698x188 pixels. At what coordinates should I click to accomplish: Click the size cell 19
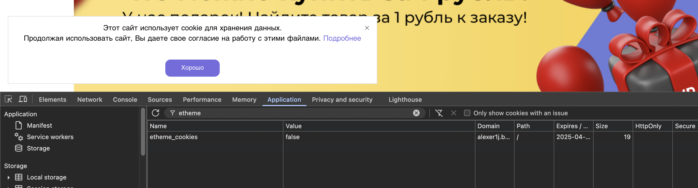(627, 137)
